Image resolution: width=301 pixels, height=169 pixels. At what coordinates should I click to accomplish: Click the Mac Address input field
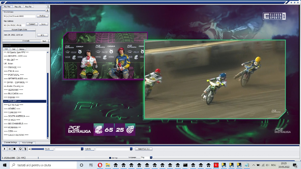[14, 25]
